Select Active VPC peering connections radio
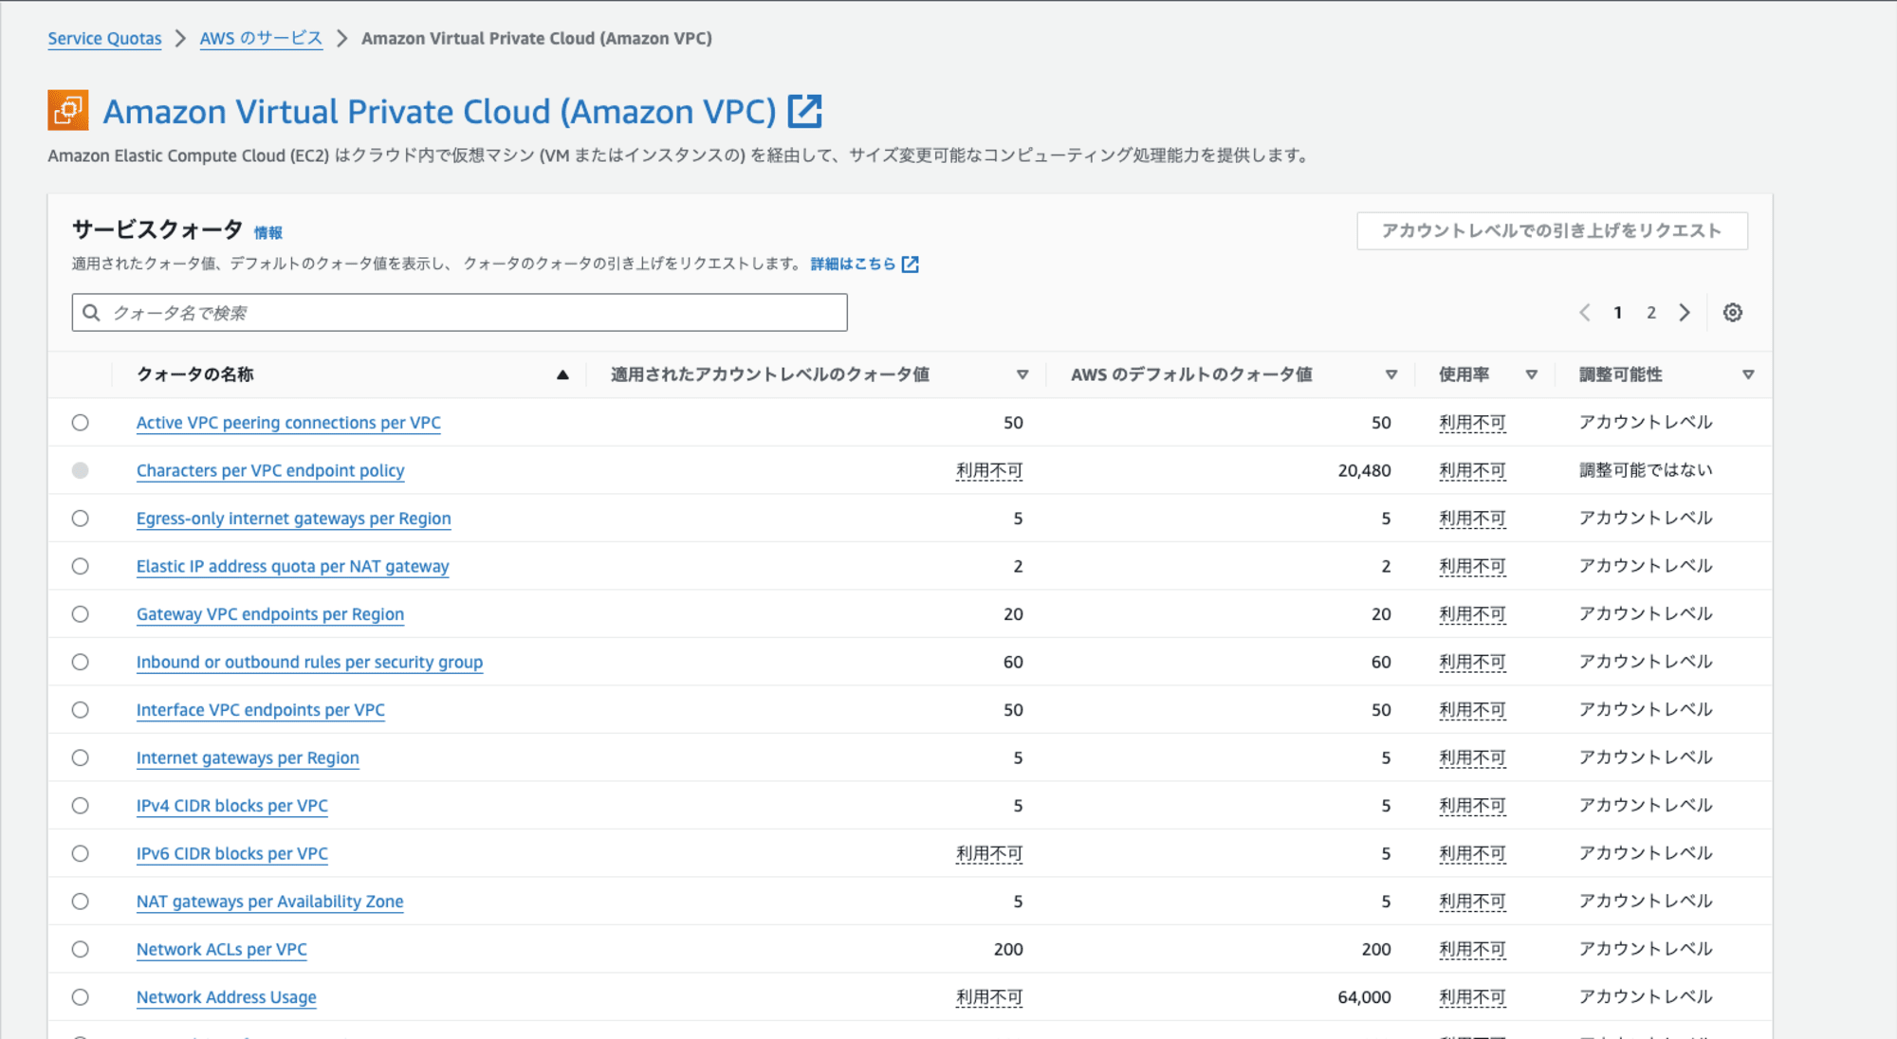The height and width of the screenshot is (1039, 1897). (x=81, y=423)
